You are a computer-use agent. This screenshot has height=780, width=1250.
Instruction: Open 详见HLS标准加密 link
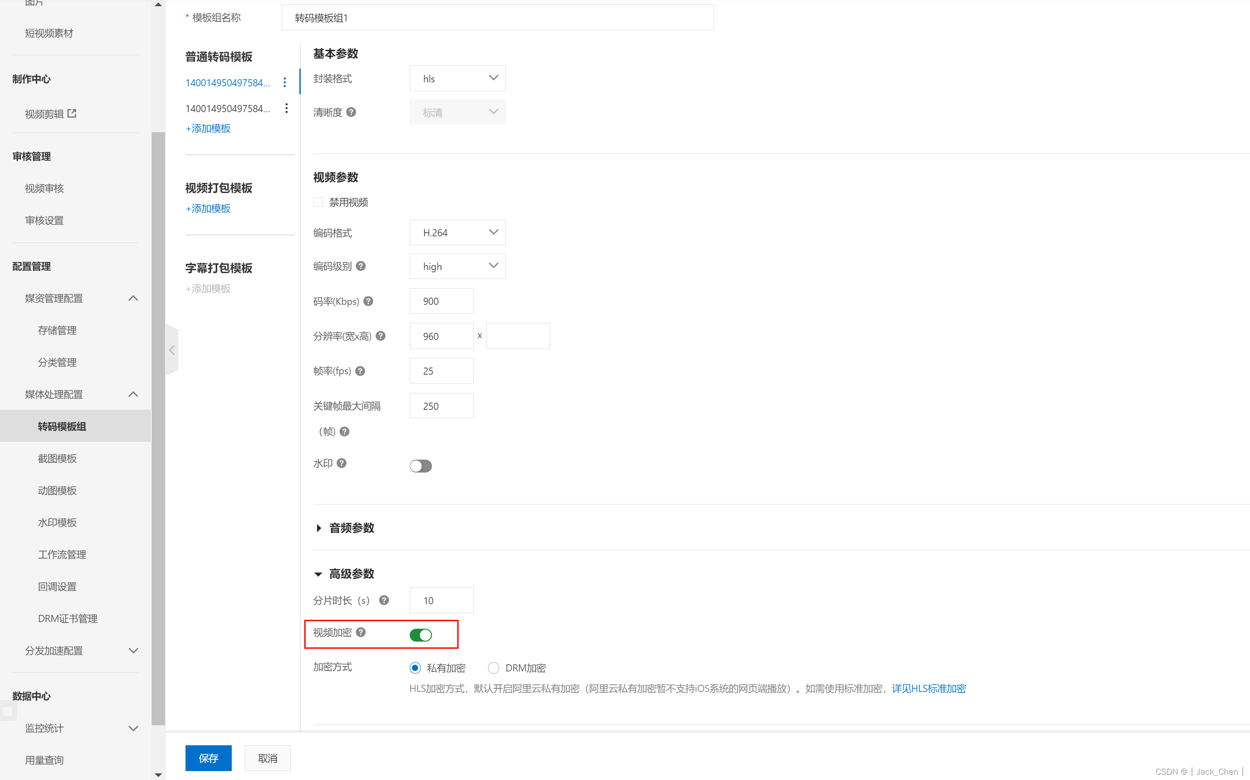pyautogui.click(x=929, y=689)
